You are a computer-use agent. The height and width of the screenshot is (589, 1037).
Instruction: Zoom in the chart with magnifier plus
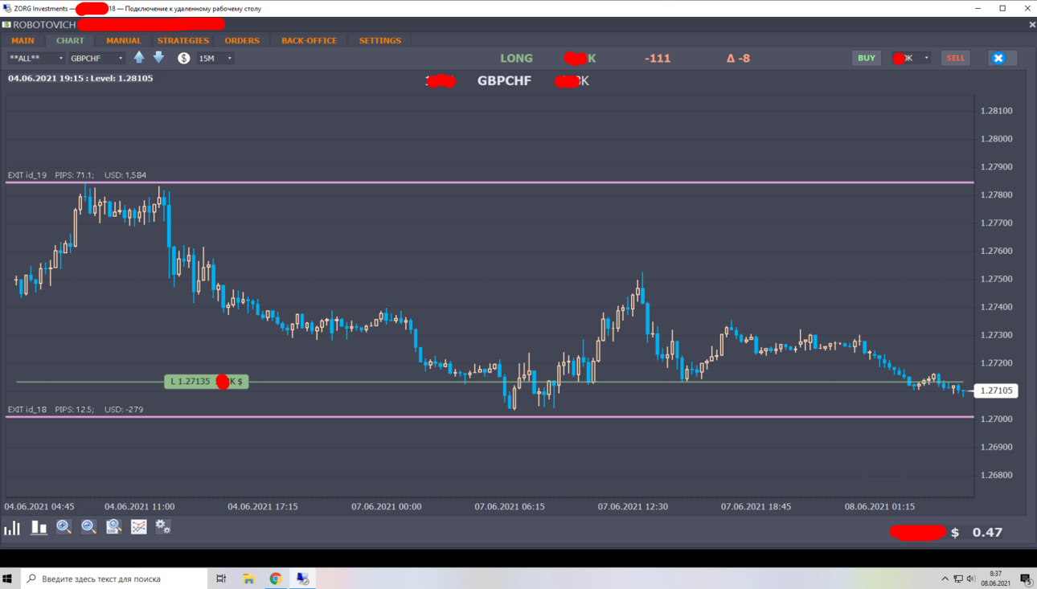click(64, 527)
